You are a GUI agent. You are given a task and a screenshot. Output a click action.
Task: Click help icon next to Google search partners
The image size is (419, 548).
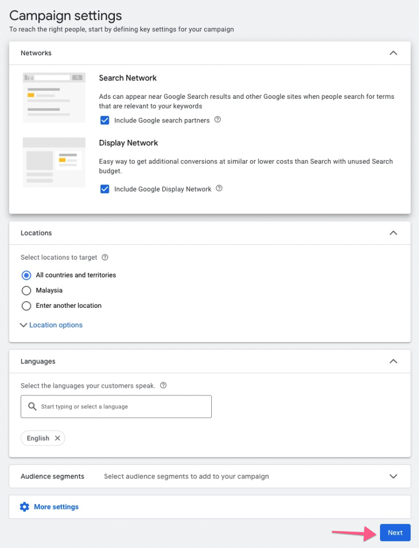217,119
